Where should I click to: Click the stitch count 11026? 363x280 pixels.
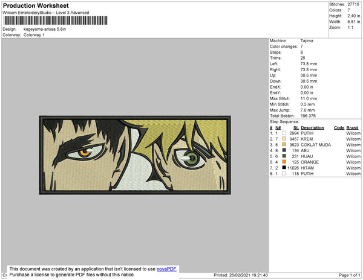(x=293, y=168)
